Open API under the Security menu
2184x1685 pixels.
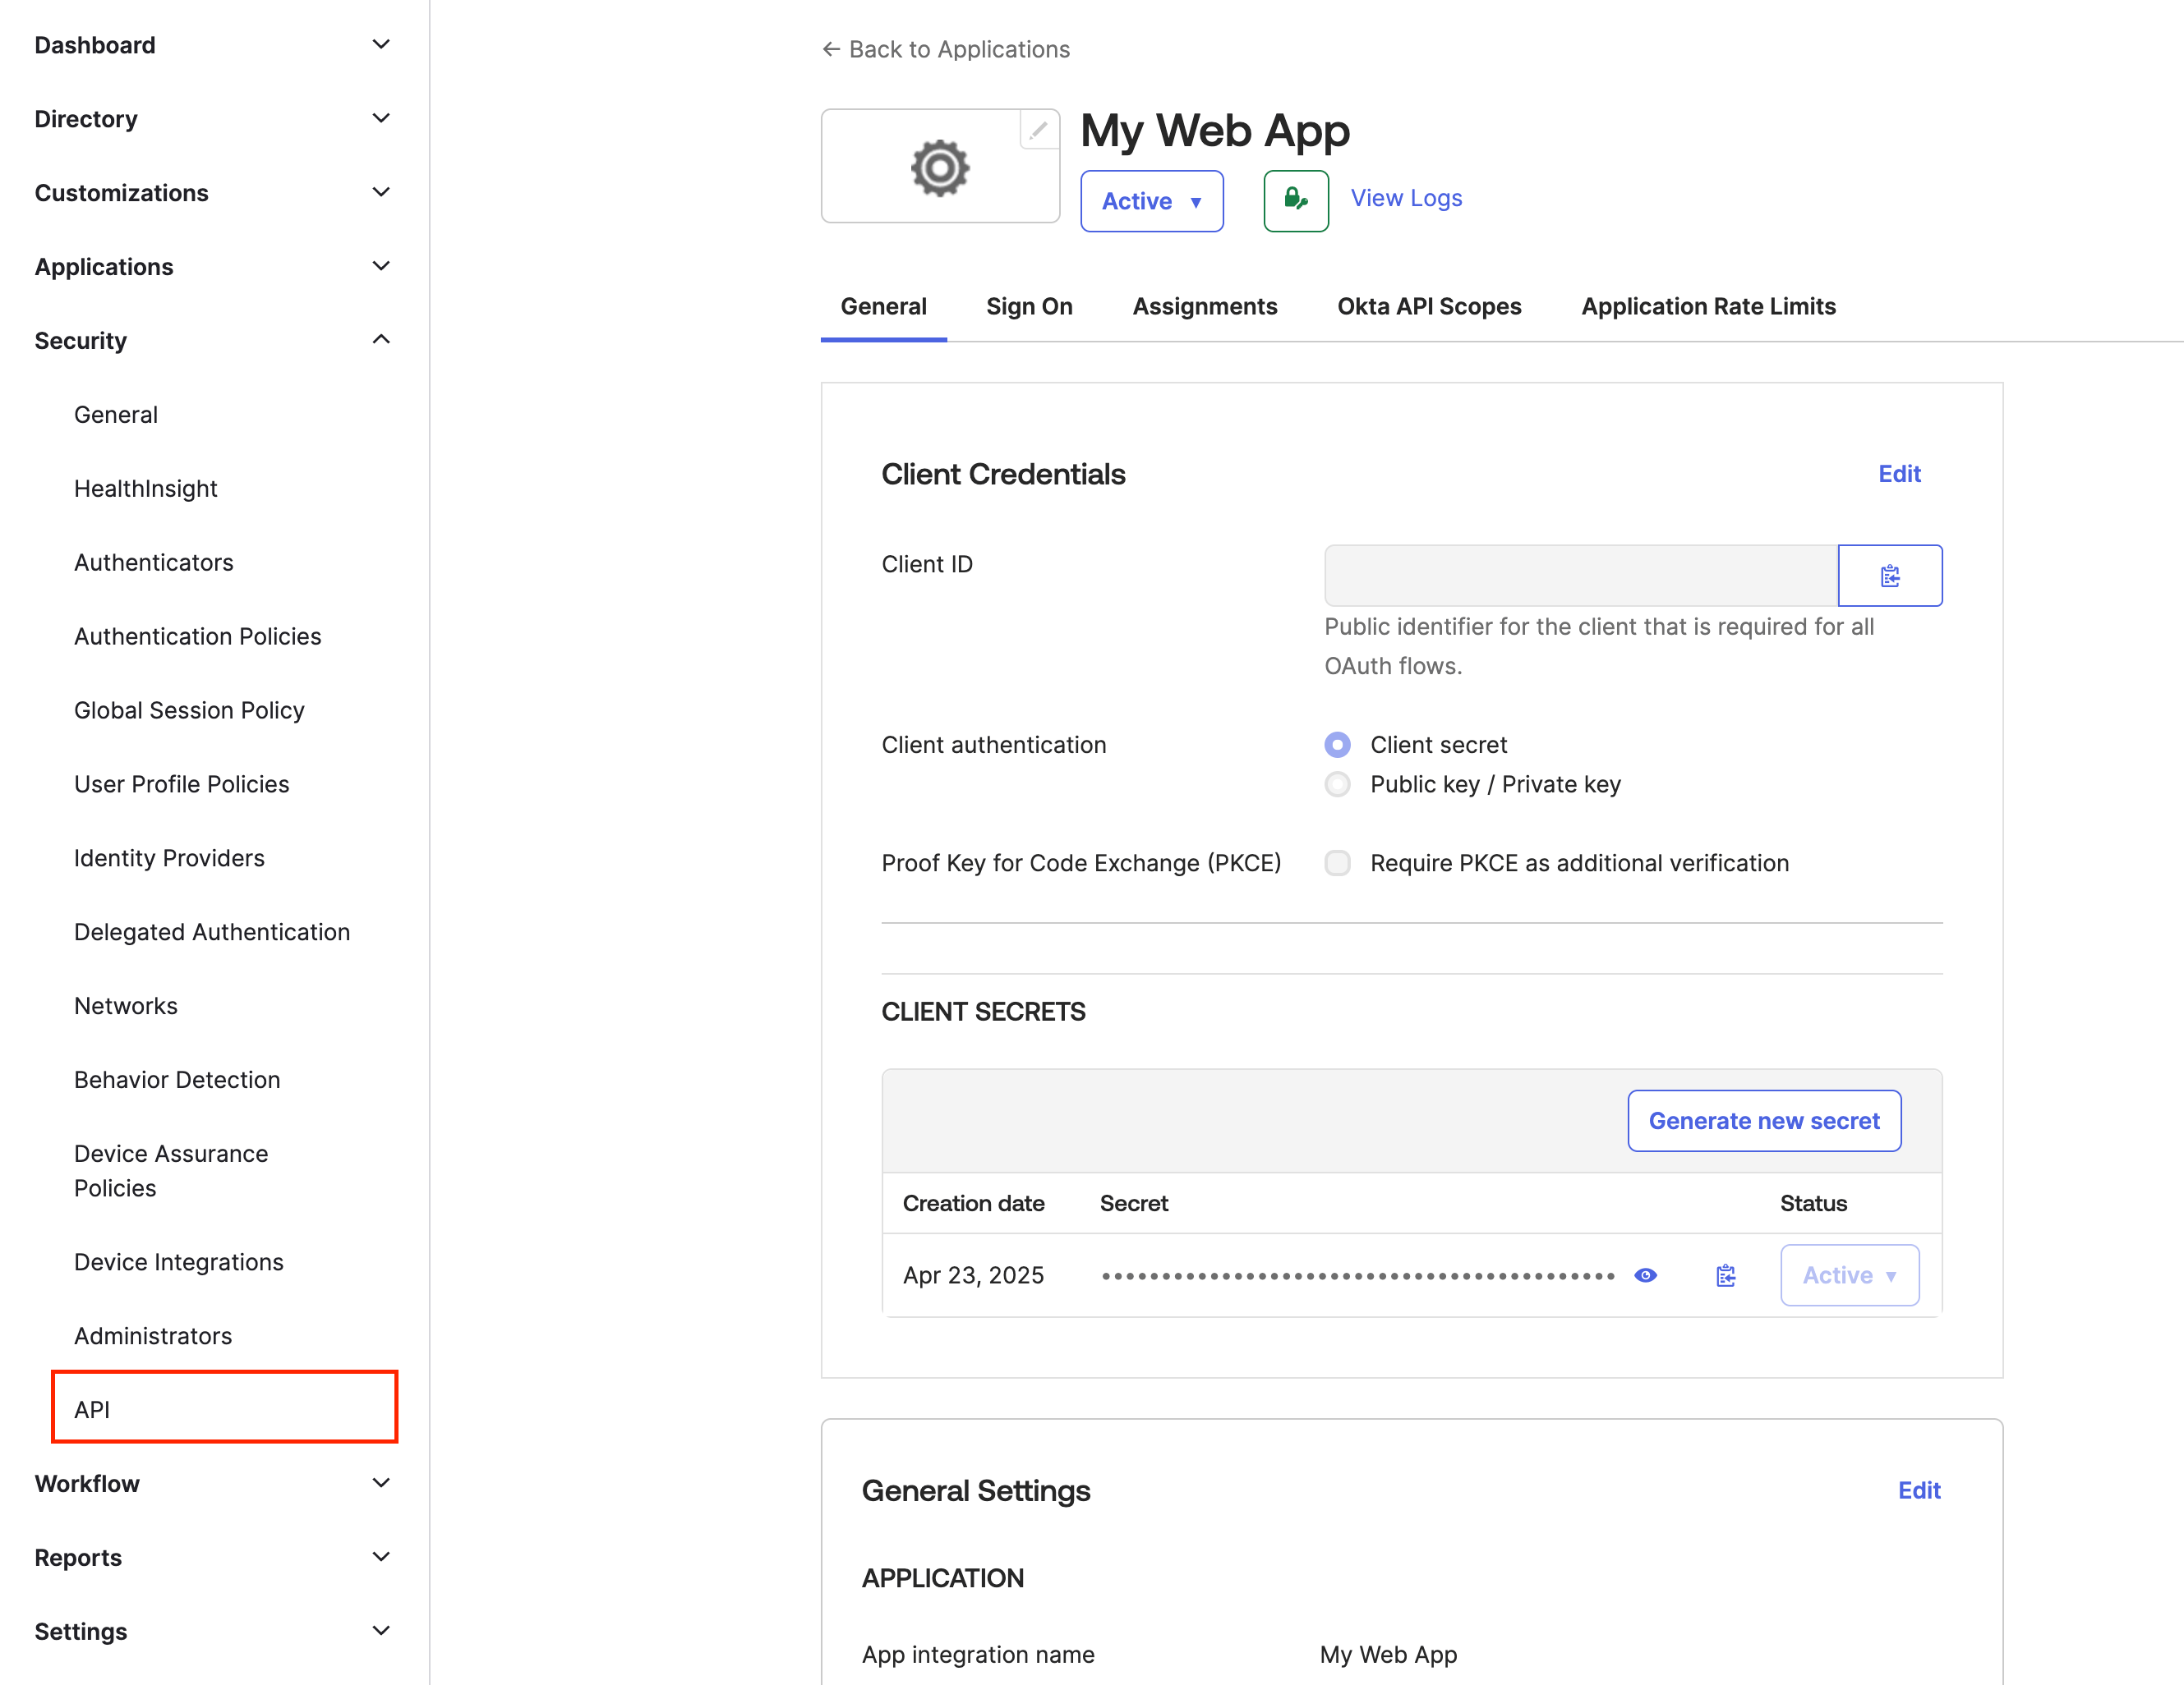92,1408
